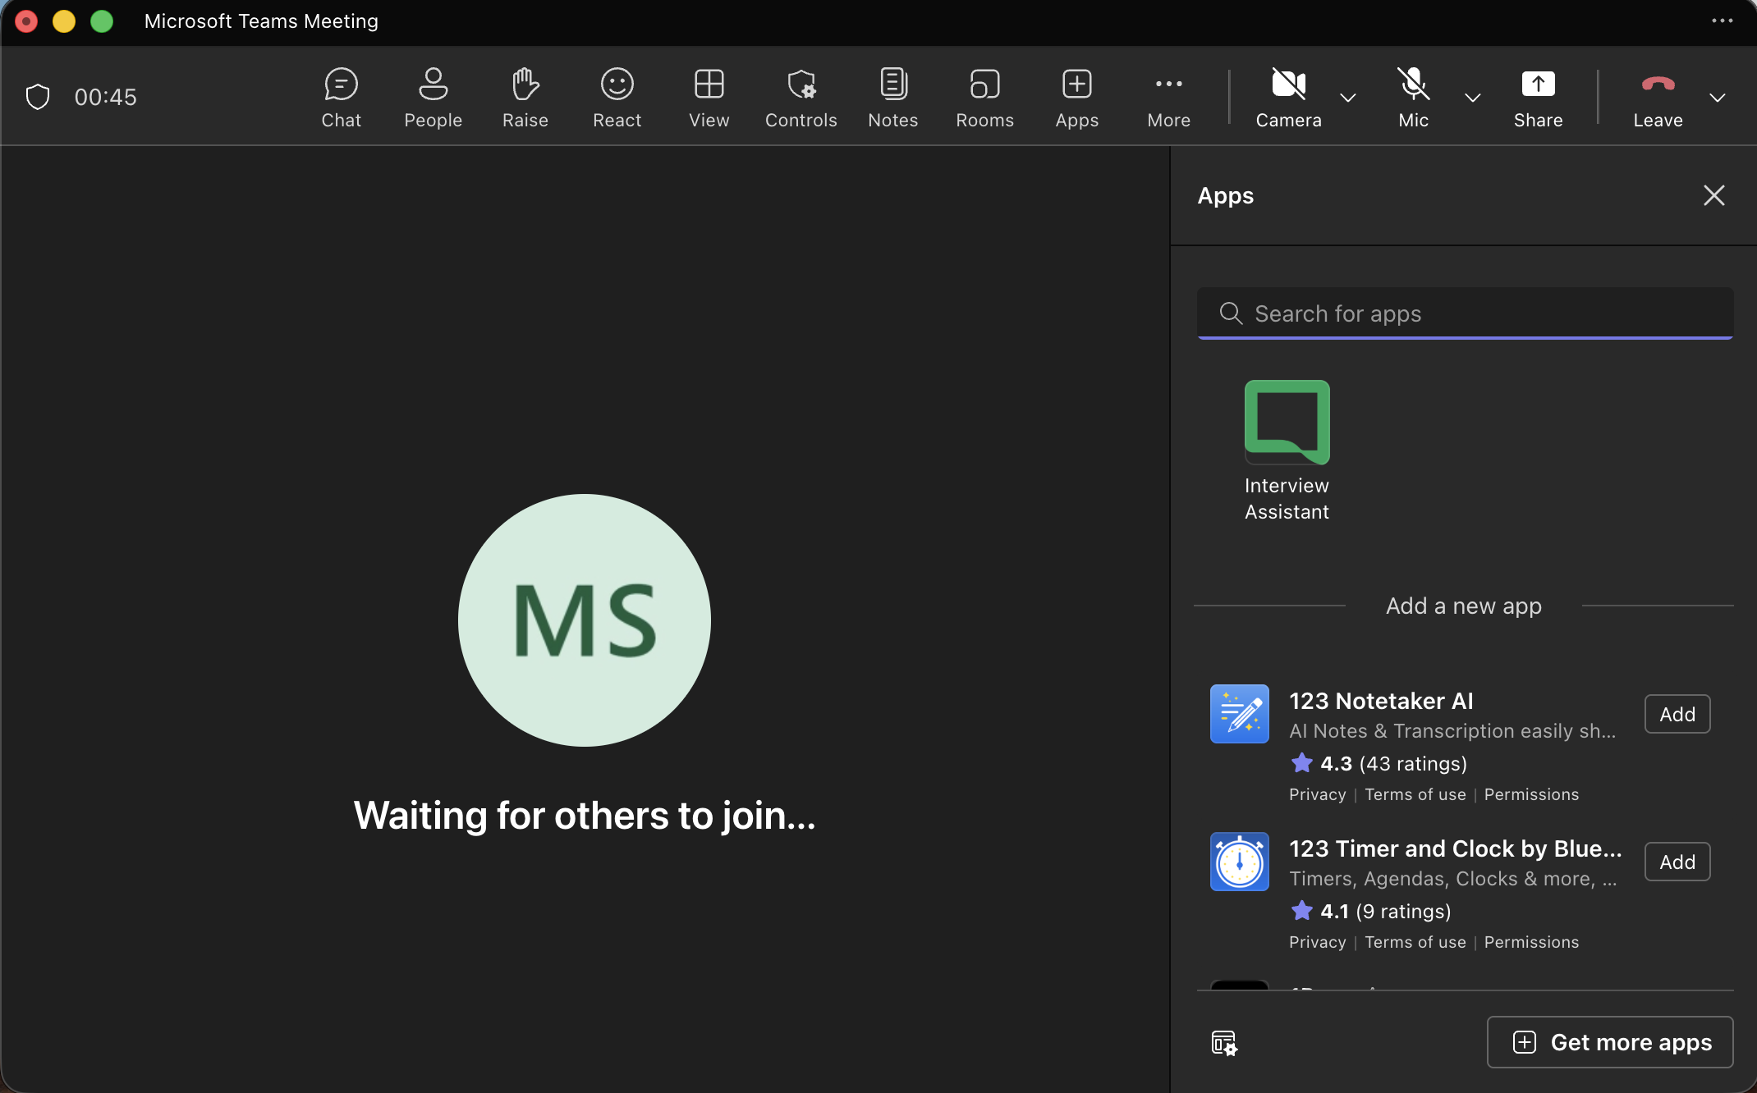Viewport: 1757px width, 1093px height.
Task: Open meeting Controls
Action: pyautogui.click(x=801, y=96)
